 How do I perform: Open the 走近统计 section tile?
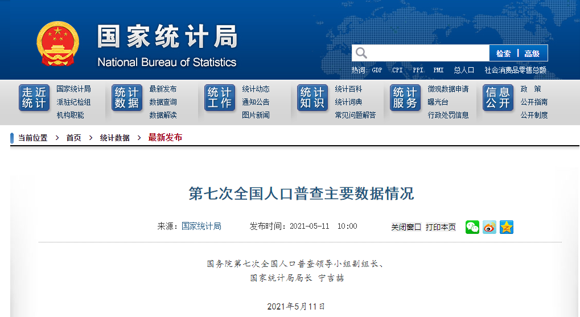coord(34,98)
